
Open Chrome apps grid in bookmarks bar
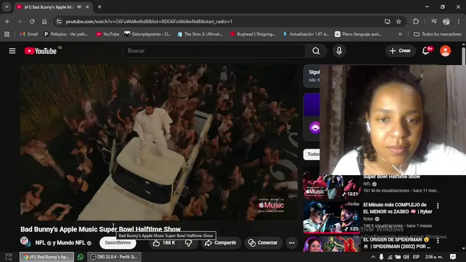7,34
